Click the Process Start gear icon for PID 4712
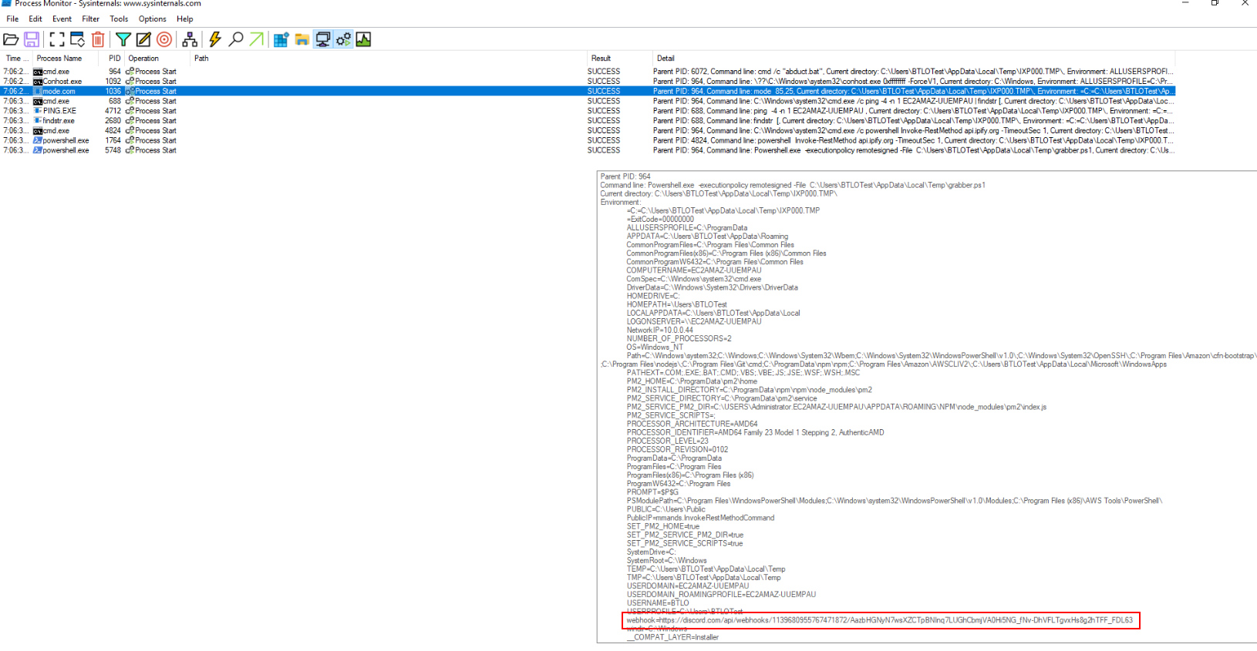 130,111
